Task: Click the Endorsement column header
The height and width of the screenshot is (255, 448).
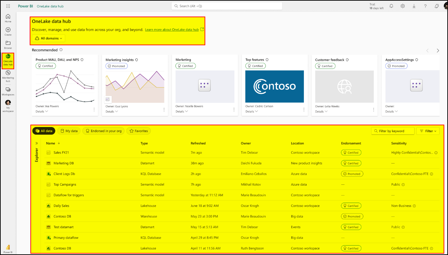Action: (351, 143)
